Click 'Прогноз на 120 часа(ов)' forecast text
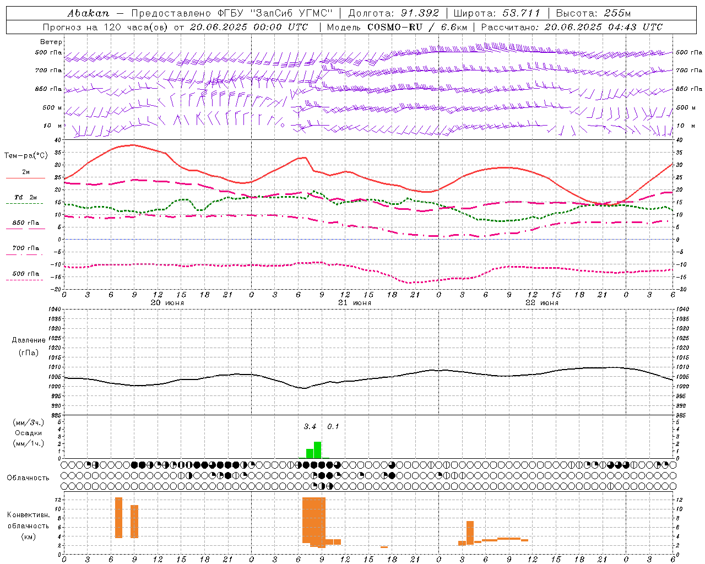Image resolution: width=705 pixels, height=564 pixels. (106, 27)
